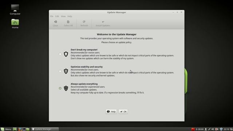Open the Help menu
This screenshot has height=131, width=233.
click(x=70, y=16)
